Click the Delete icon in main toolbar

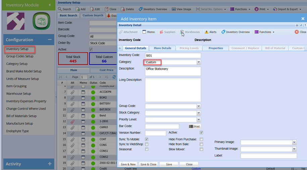tap(123, 9)
